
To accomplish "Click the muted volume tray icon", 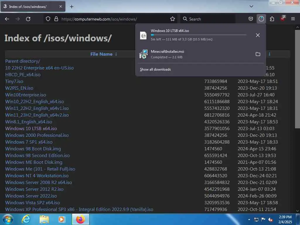I will [270, 220].
